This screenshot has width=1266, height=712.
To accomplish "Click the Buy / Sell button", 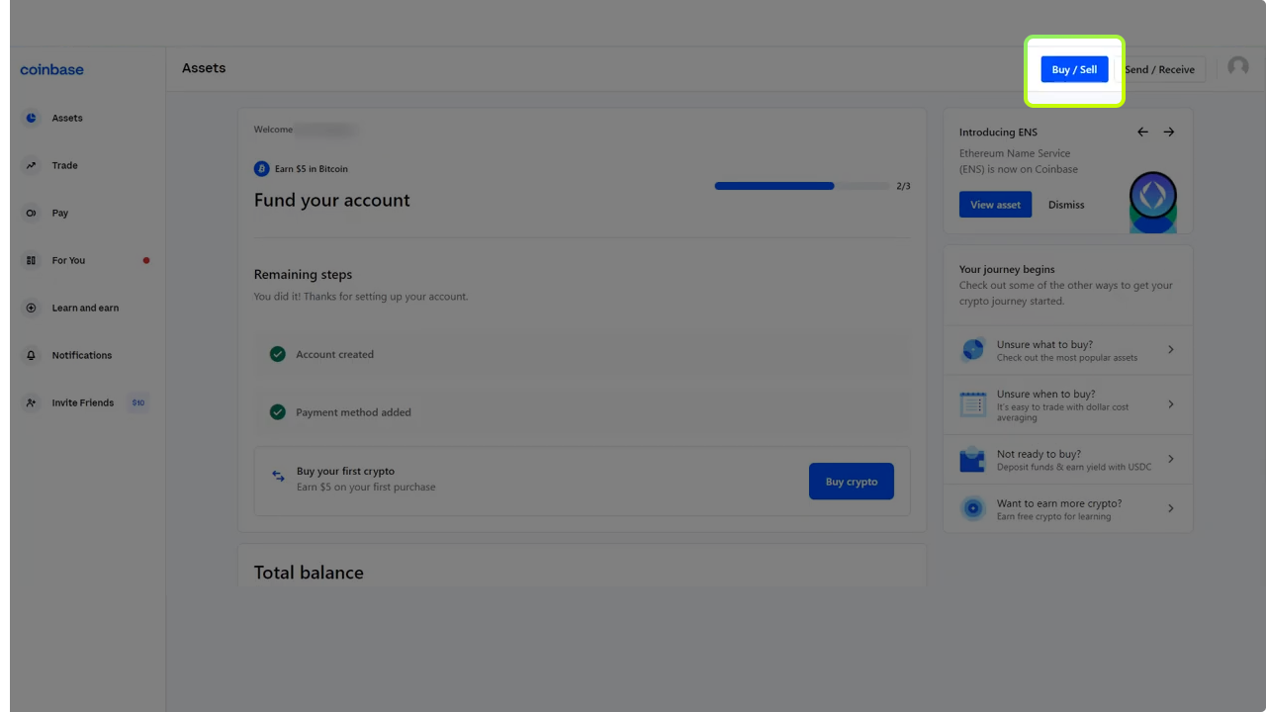I will click(x=1074, y=69).
